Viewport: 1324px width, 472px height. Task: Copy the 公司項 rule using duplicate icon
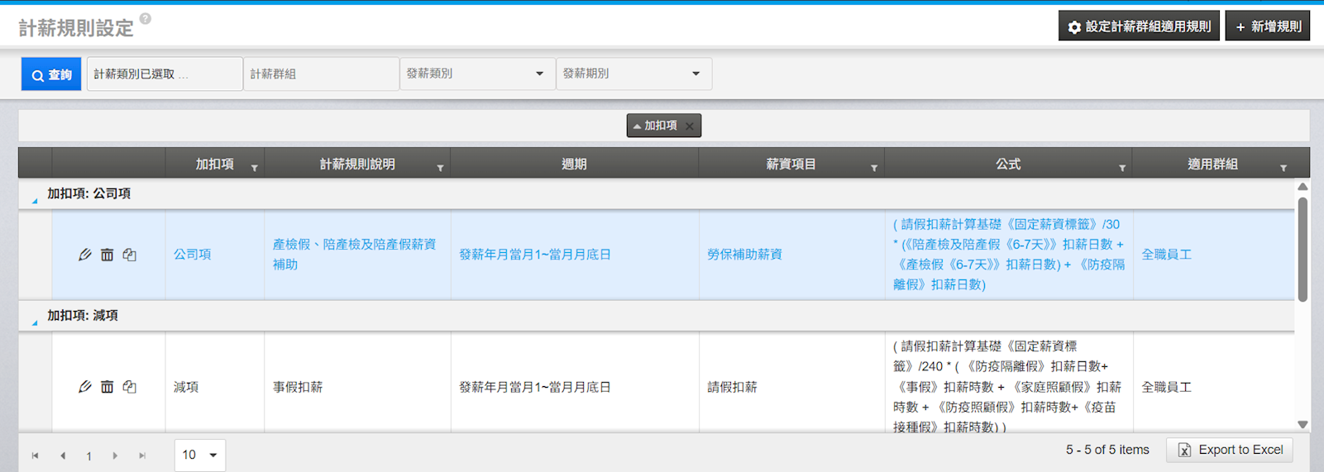(x=130, y=255)
